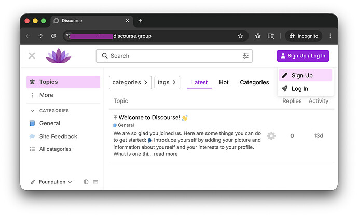Switch to the Hot tab
This screenshot has width=358, height=216.
coord(224,82)
